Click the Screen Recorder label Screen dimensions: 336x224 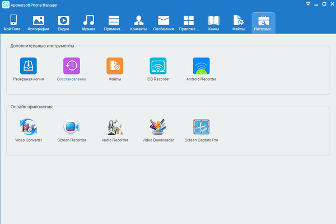72,140
